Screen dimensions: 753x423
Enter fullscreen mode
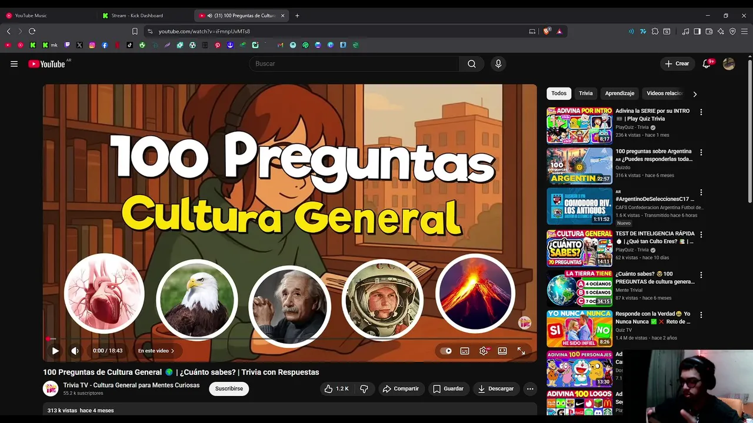click(521, 351)
